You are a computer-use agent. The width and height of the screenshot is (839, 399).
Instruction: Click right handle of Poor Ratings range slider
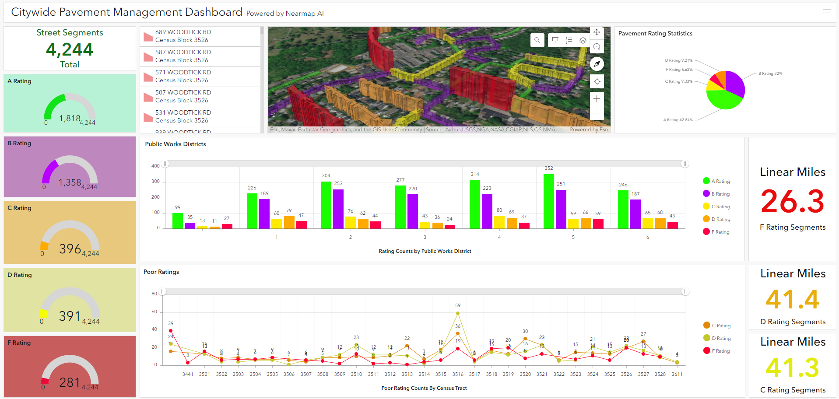(x=685, y=290)
